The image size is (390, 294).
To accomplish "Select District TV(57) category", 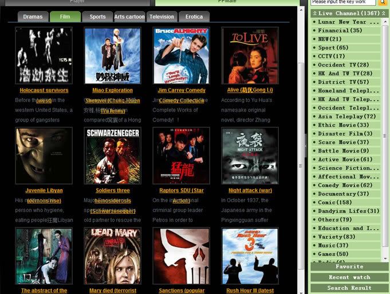I will click(346, 82).
